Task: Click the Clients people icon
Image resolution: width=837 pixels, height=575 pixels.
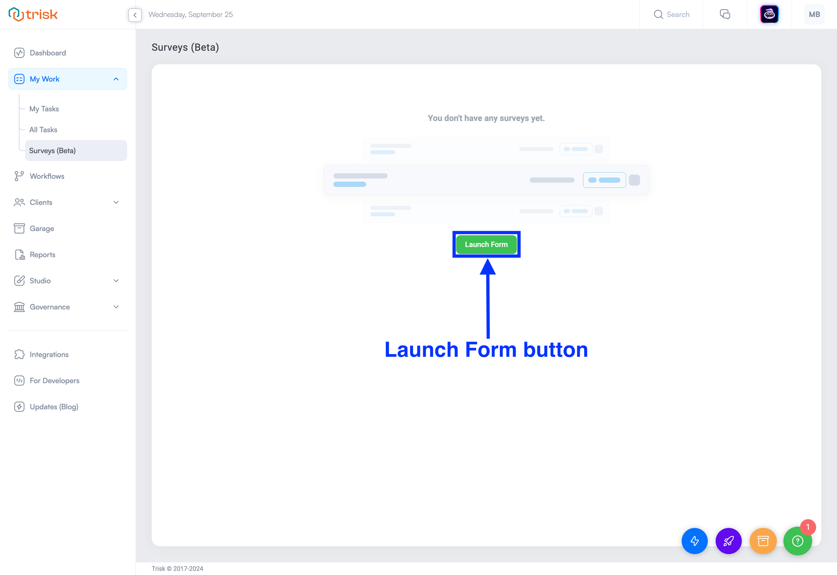Action: pos(19,203)
